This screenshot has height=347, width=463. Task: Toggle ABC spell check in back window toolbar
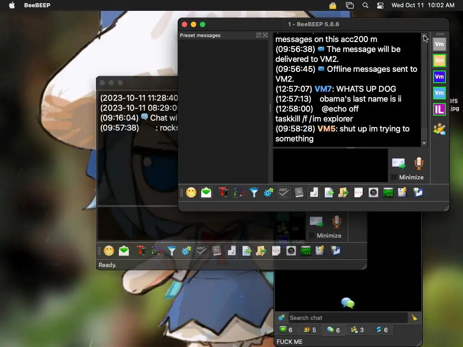point(201,251)
